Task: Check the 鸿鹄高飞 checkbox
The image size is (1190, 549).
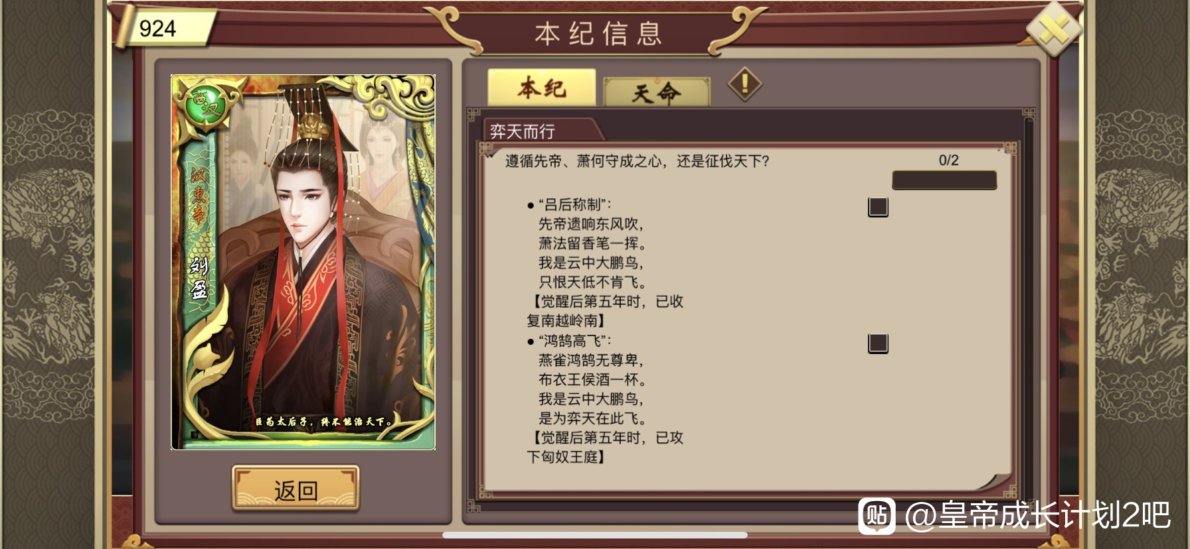Action: coord(878,343)
